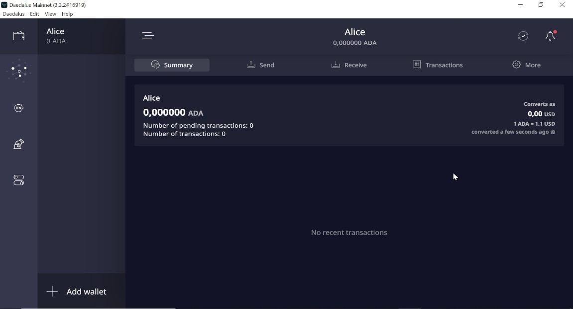Click the 'Converts as' label
The height and width of the screenshot is (309, 573).
click(539, 104)
